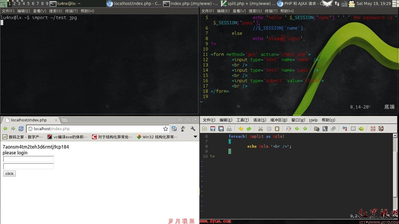Viewport: 399px width, 224px height.
Task: Click the jump to tag icon in gVim
Action: click(361, 129)
